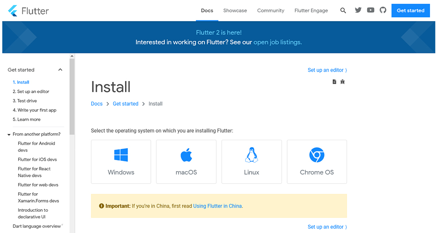
Task: Open Flutter for Xamarin.Forms devs page
Action: 38,198
